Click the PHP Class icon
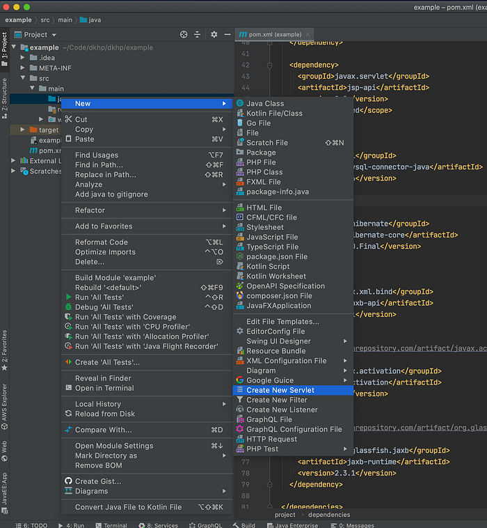The height and width of the screenshot is (528, 487). 240,172
